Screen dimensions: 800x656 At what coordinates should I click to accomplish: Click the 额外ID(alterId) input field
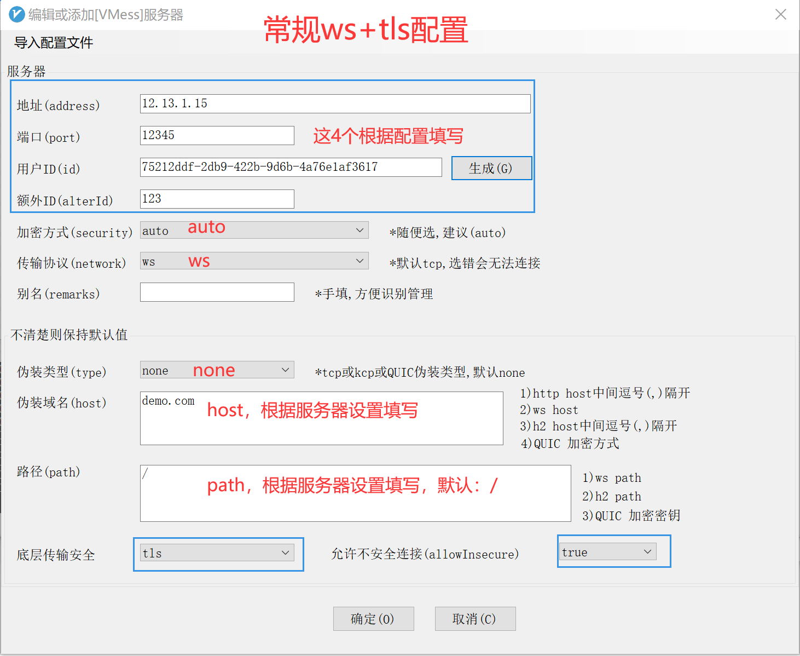point(217,199)
